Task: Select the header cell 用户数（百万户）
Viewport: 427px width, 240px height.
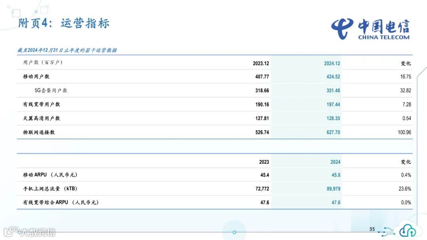Action: click(43, 62)
